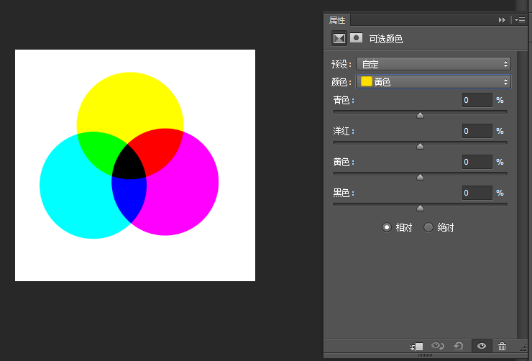Open the 颜色 color dropdown showing 黄色
Viewport: 532px width, 361px height.
(x=434, y=82)
